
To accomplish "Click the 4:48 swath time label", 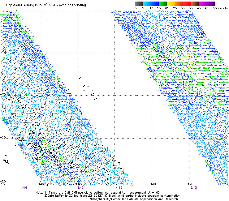I will tap(119, 188).
